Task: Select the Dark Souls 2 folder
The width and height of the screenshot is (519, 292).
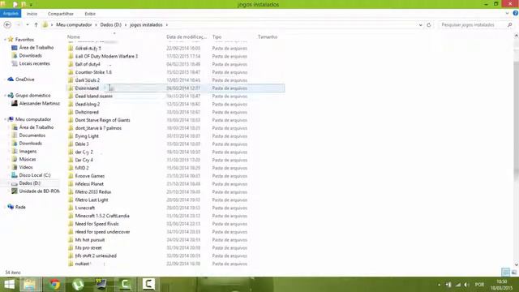Action: click(88, 80)
